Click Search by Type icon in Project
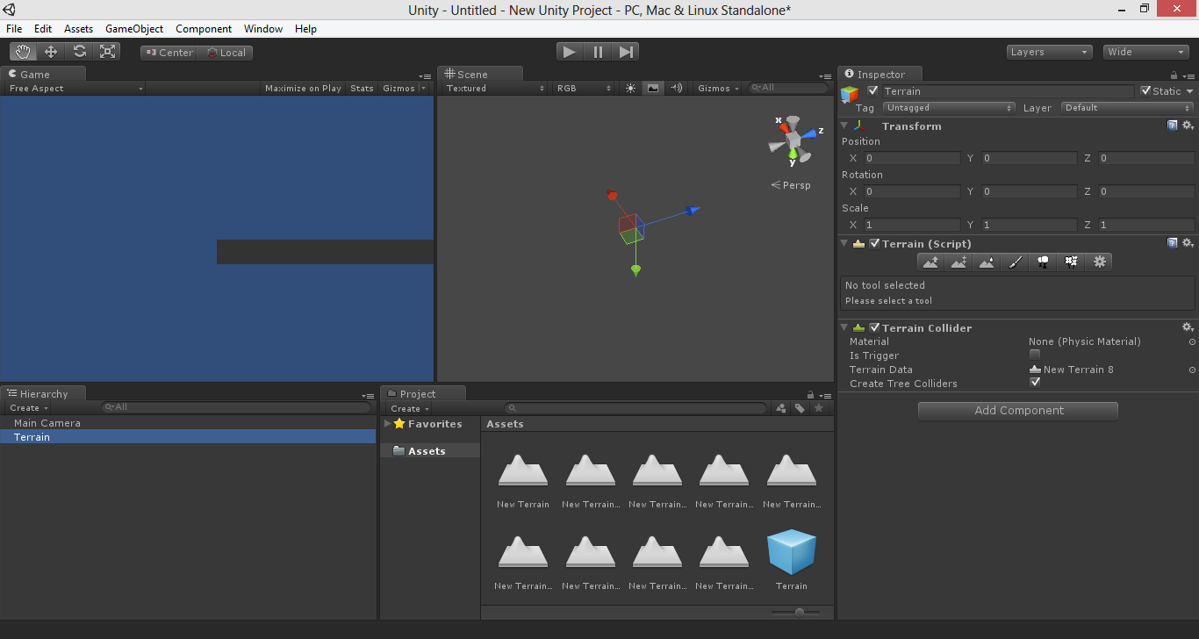The image size is (1199, 639). [781, 408]
